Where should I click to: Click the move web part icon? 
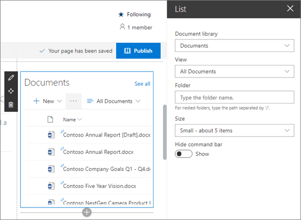pos(11,91)
